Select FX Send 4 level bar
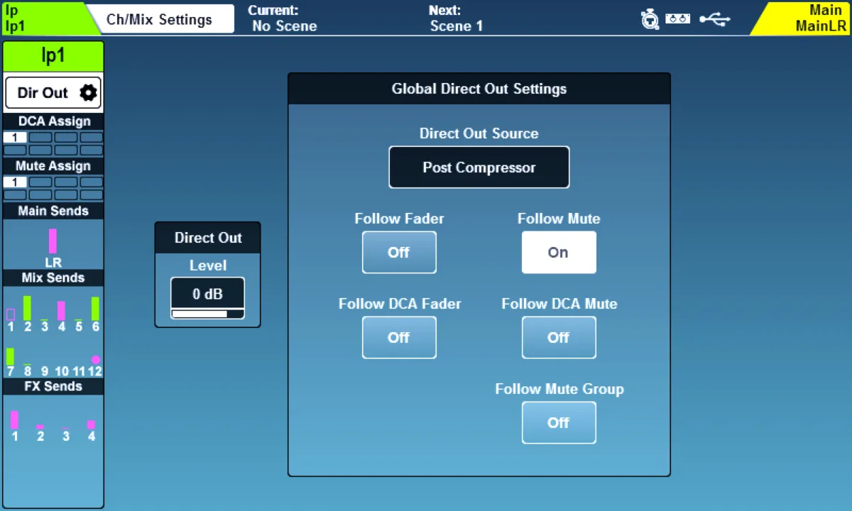The image size is (852, 511). pos(91,424)
